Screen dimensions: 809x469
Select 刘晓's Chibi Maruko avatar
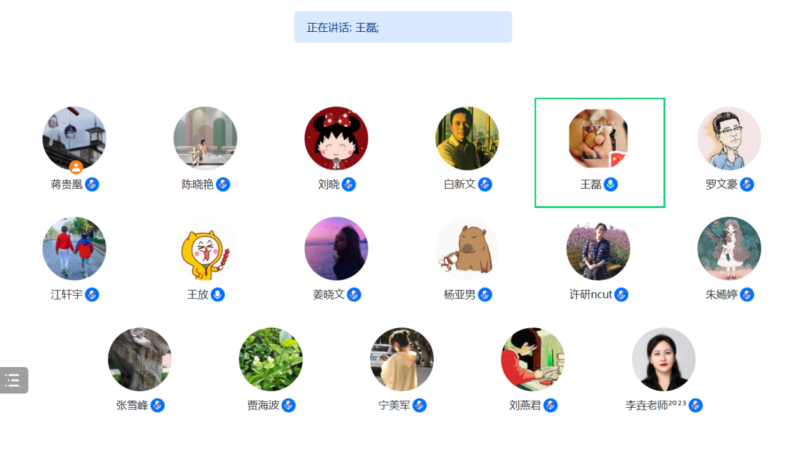coord(336,138)
